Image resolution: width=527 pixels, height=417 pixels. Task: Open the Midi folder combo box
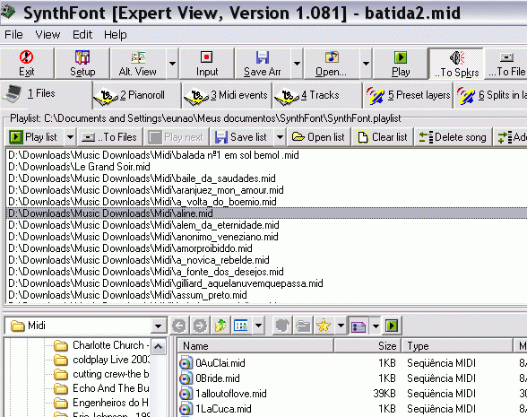[86, 326]
